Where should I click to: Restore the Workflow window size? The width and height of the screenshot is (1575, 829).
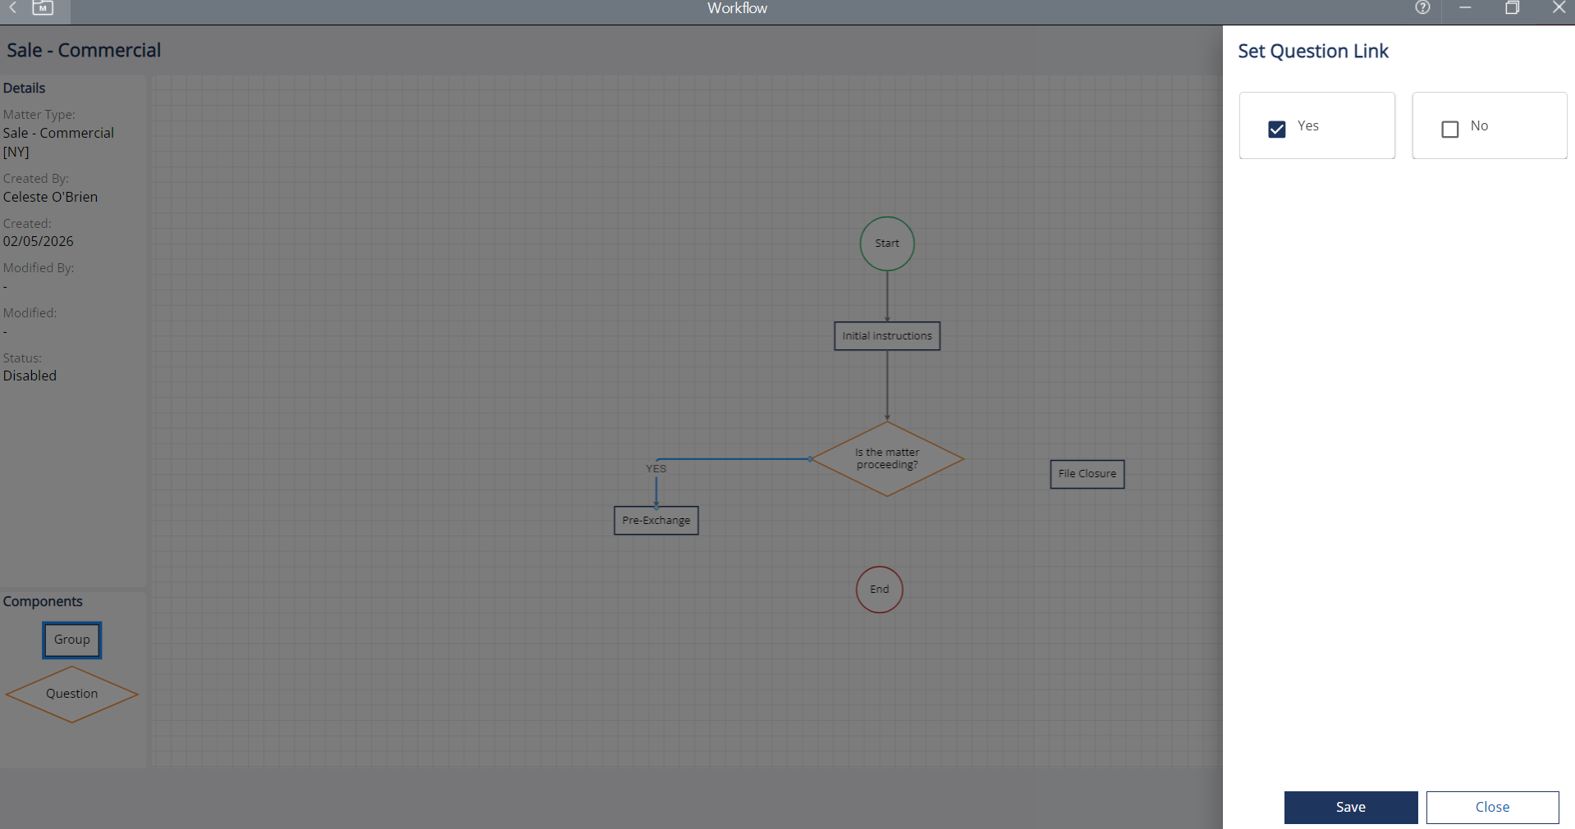click(x=1512, y=8)
